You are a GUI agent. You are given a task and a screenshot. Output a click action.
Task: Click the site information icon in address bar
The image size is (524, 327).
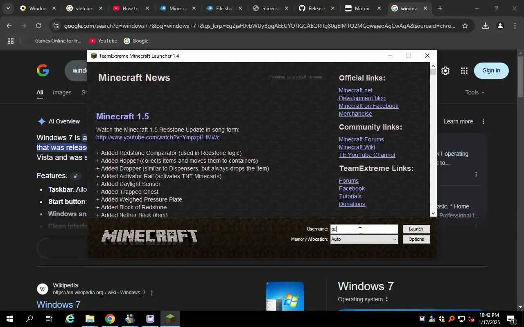(56, 26)
